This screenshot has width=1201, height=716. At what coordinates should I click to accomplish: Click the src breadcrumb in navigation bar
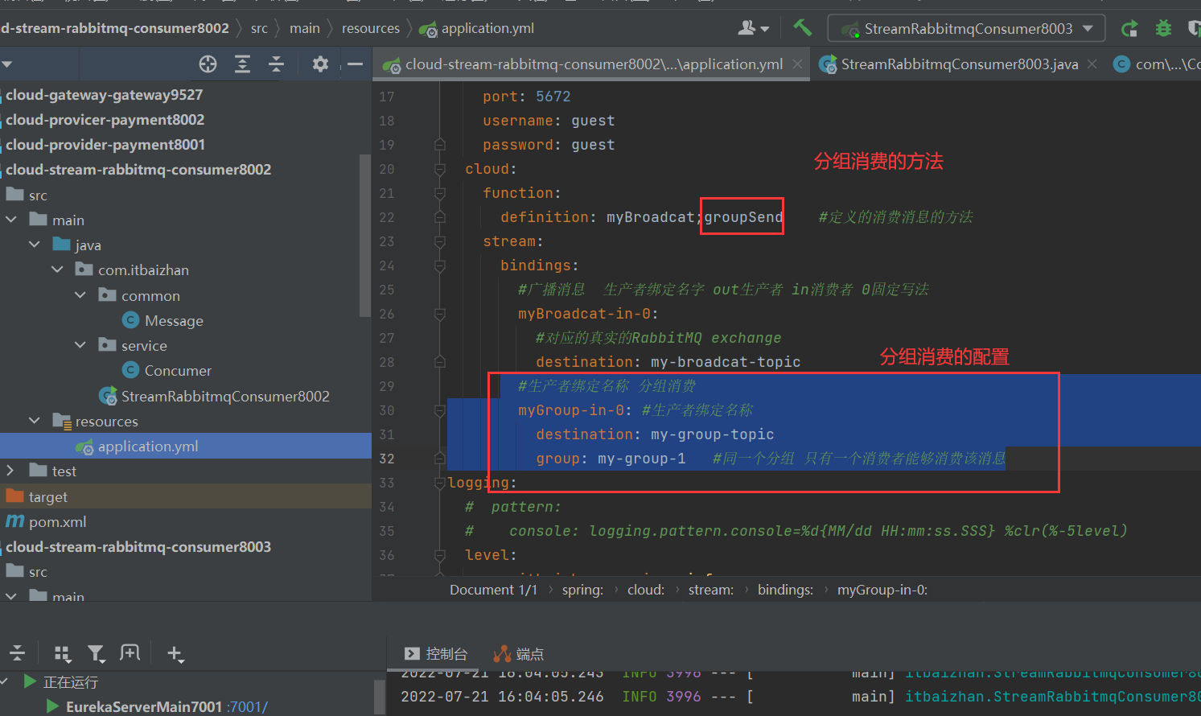[259, 28]
